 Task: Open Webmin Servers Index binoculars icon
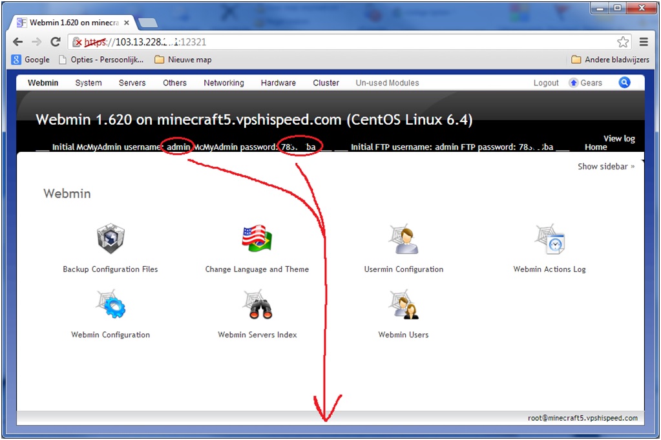(257, 304)
